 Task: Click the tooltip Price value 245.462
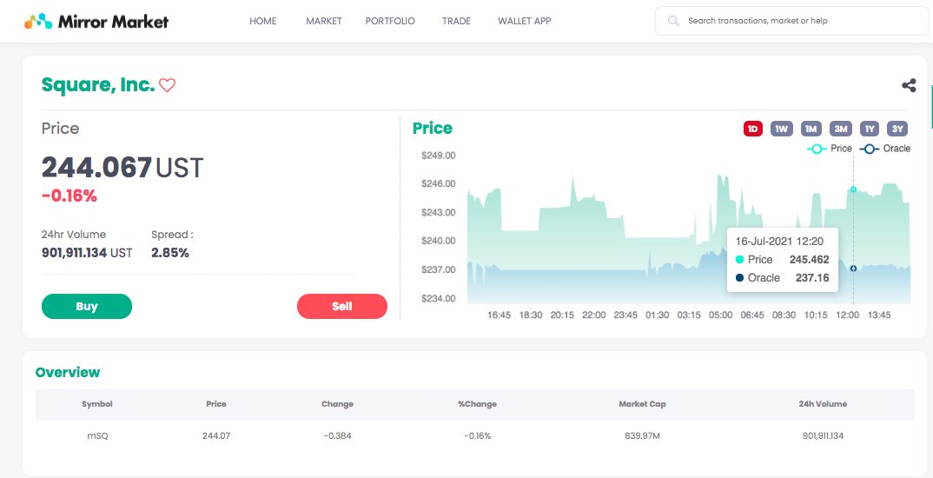click(810, 260)
